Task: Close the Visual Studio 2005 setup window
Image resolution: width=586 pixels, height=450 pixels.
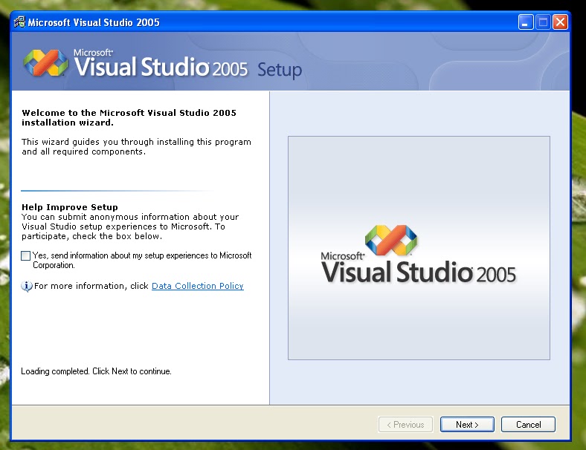Action: (560, 22)
